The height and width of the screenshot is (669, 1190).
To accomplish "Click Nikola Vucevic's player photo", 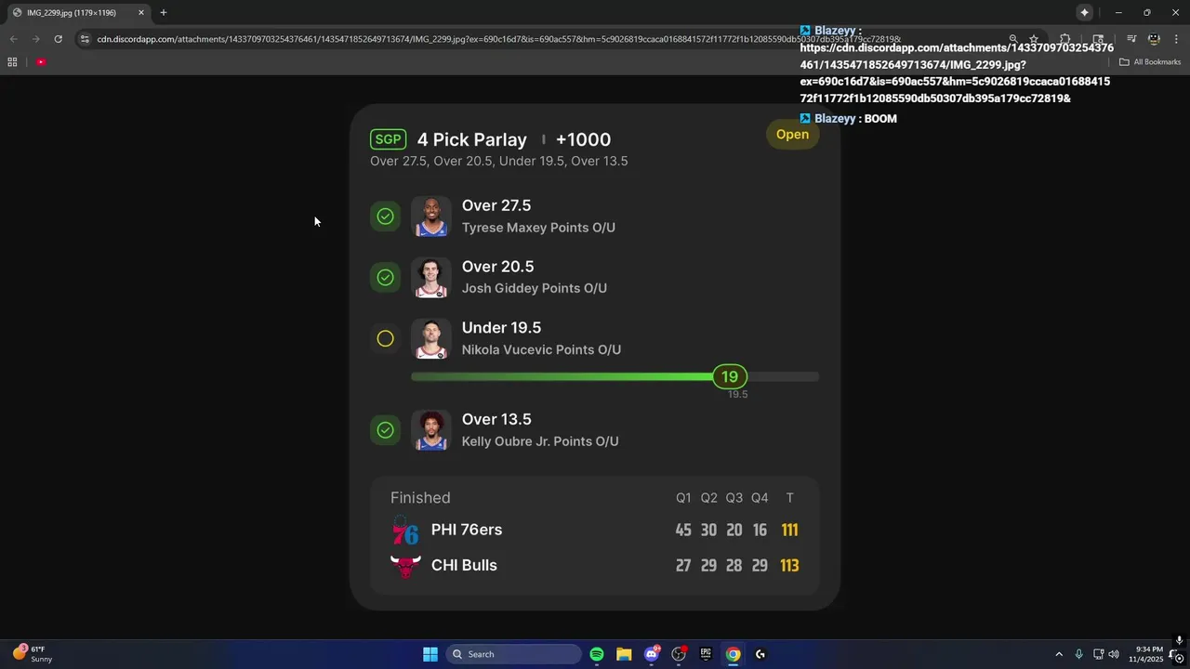I will [431, 339].
